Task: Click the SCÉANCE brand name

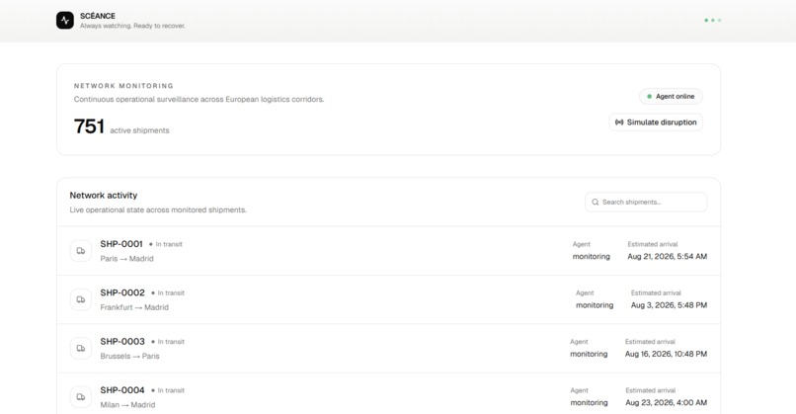Action: coord(98,16)
